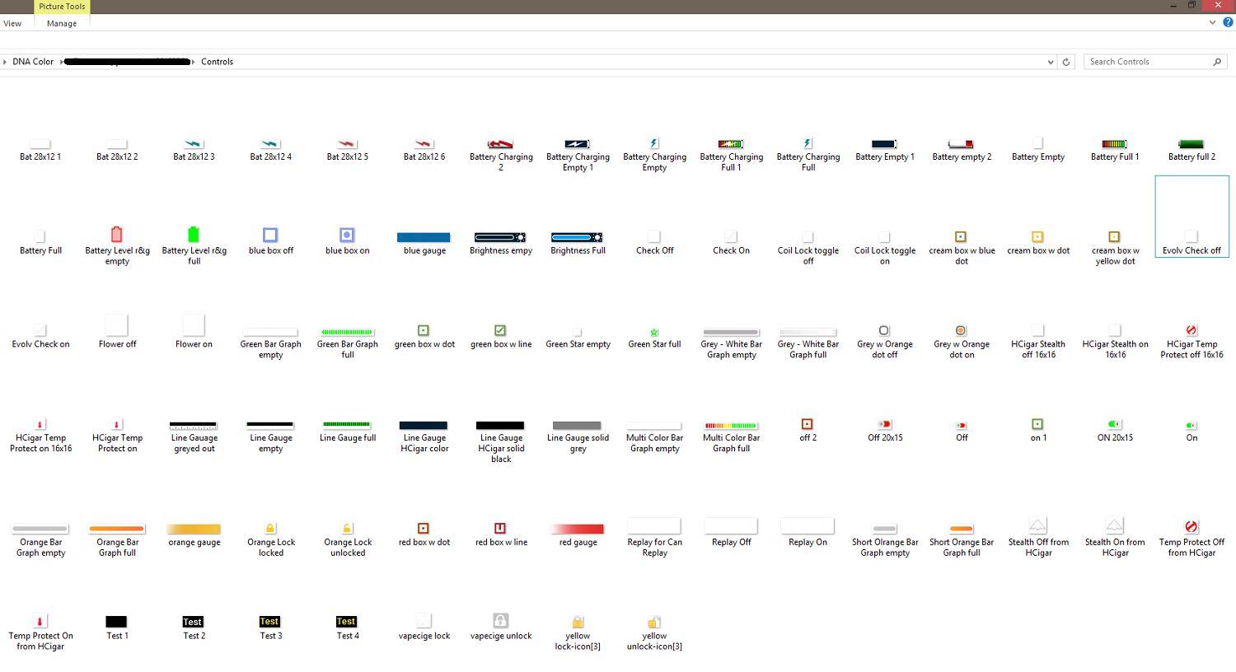This screenshot has width=1236, height=672.
Task: Switch to the Manage tab
Action: point(62,24)
